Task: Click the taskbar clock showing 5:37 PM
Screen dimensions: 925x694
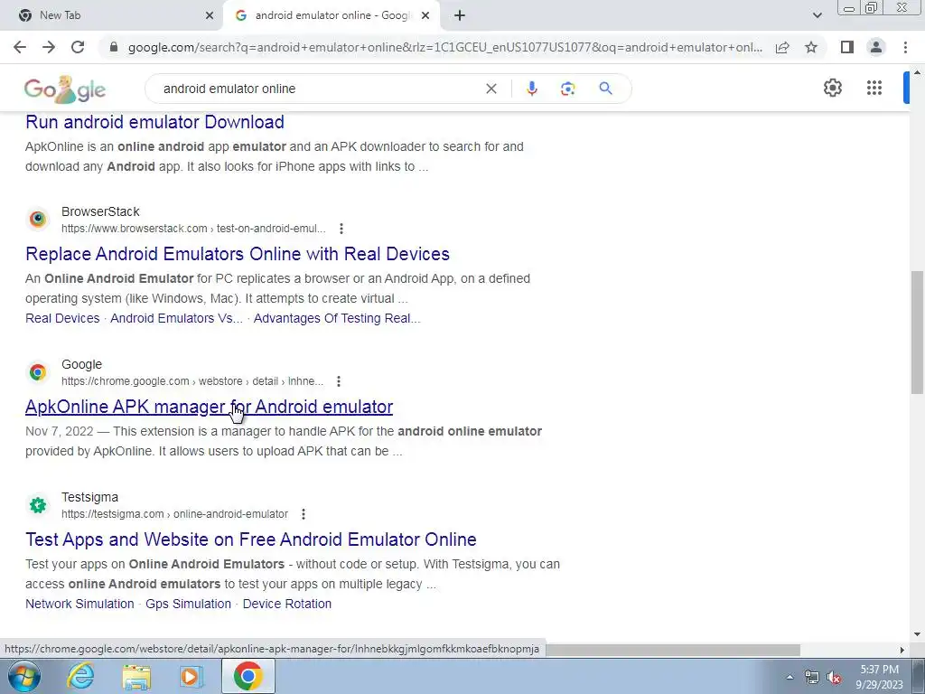Action: [x=879, y=677]
